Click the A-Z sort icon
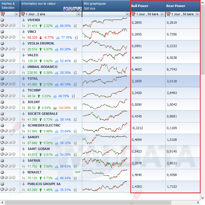205x205 pixels. click(x=75, y=9)
